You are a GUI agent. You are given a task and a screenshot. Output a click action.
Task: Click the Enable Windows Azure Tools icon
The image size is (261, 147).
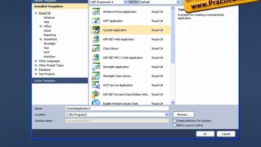[x=96, y=102]
